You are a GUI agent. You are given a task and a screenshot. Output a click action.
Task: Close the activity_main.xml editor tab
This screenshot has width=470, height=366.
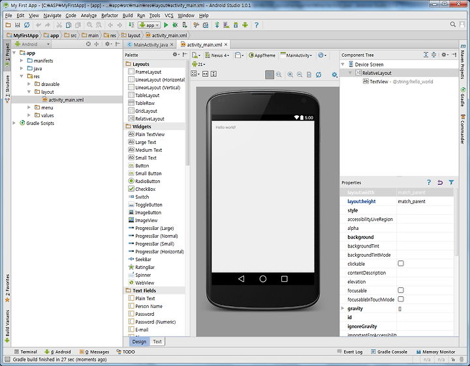[226, 44]
